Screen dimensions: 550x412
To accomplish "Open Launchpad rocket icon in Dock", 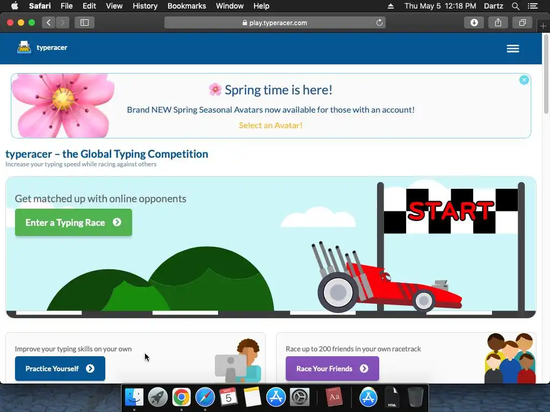I will point(158,398).
